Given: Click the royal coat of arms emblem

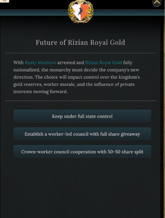Looking at the screenshot, I should [81, 11].
